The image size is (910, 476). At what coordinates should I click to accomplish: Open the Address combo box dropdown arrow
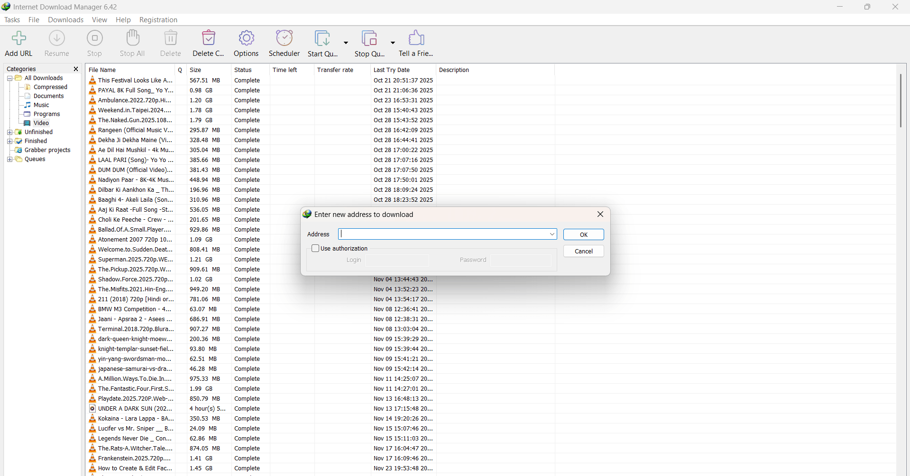tap(552, 234)
